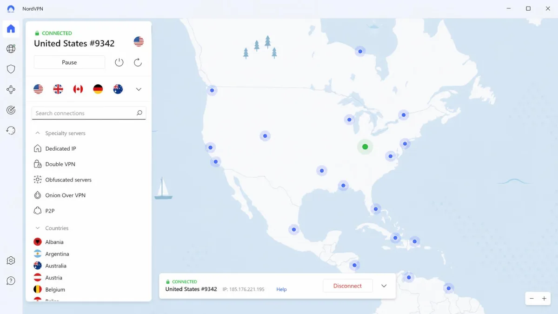Click the search magnifier icon
Screen dimensions: 558x314
pos(139,113)
